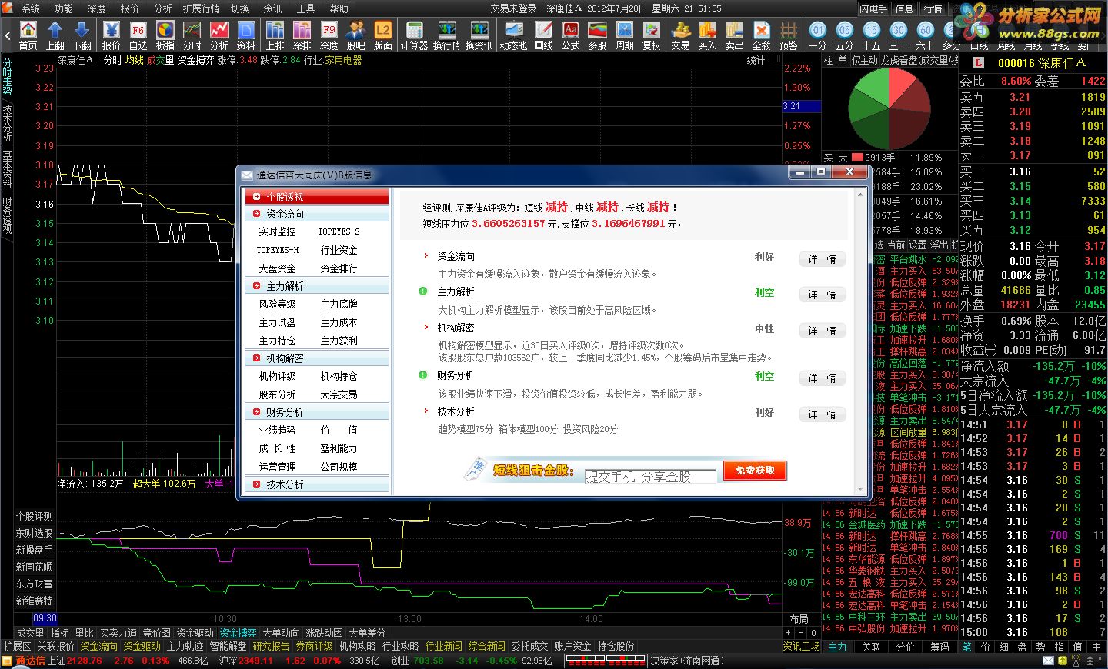This screenshot has width=1108, height=669.
Task: Select the 筹码 tab in right panel
Action: 939,647
